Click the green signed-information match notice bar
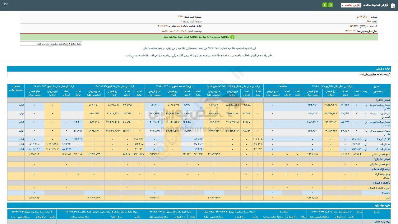398x224 pixels. (199, 37)
